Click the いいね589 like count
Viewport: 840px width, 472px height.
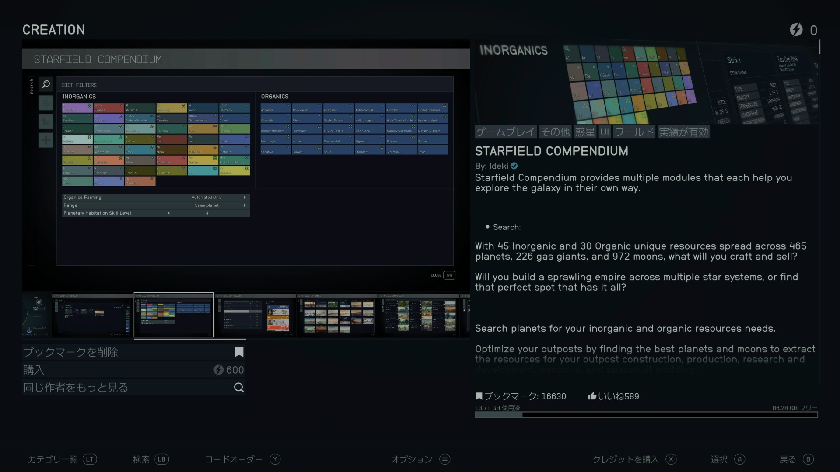coord(618,396)
